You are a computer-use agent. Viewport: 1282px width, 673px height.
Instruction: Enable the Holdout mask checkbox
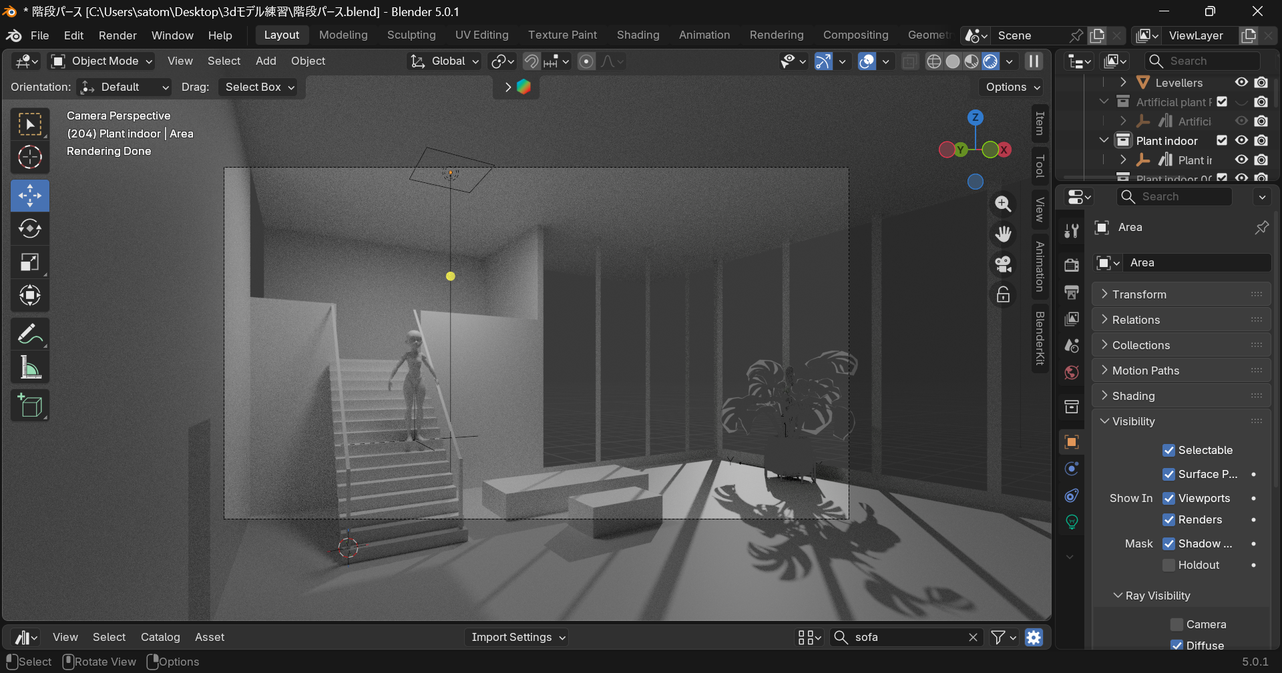tap(1168, 565)
